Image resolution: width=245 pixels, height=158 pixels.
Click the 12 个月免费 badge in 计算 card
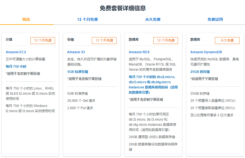[x=43, y=40]
